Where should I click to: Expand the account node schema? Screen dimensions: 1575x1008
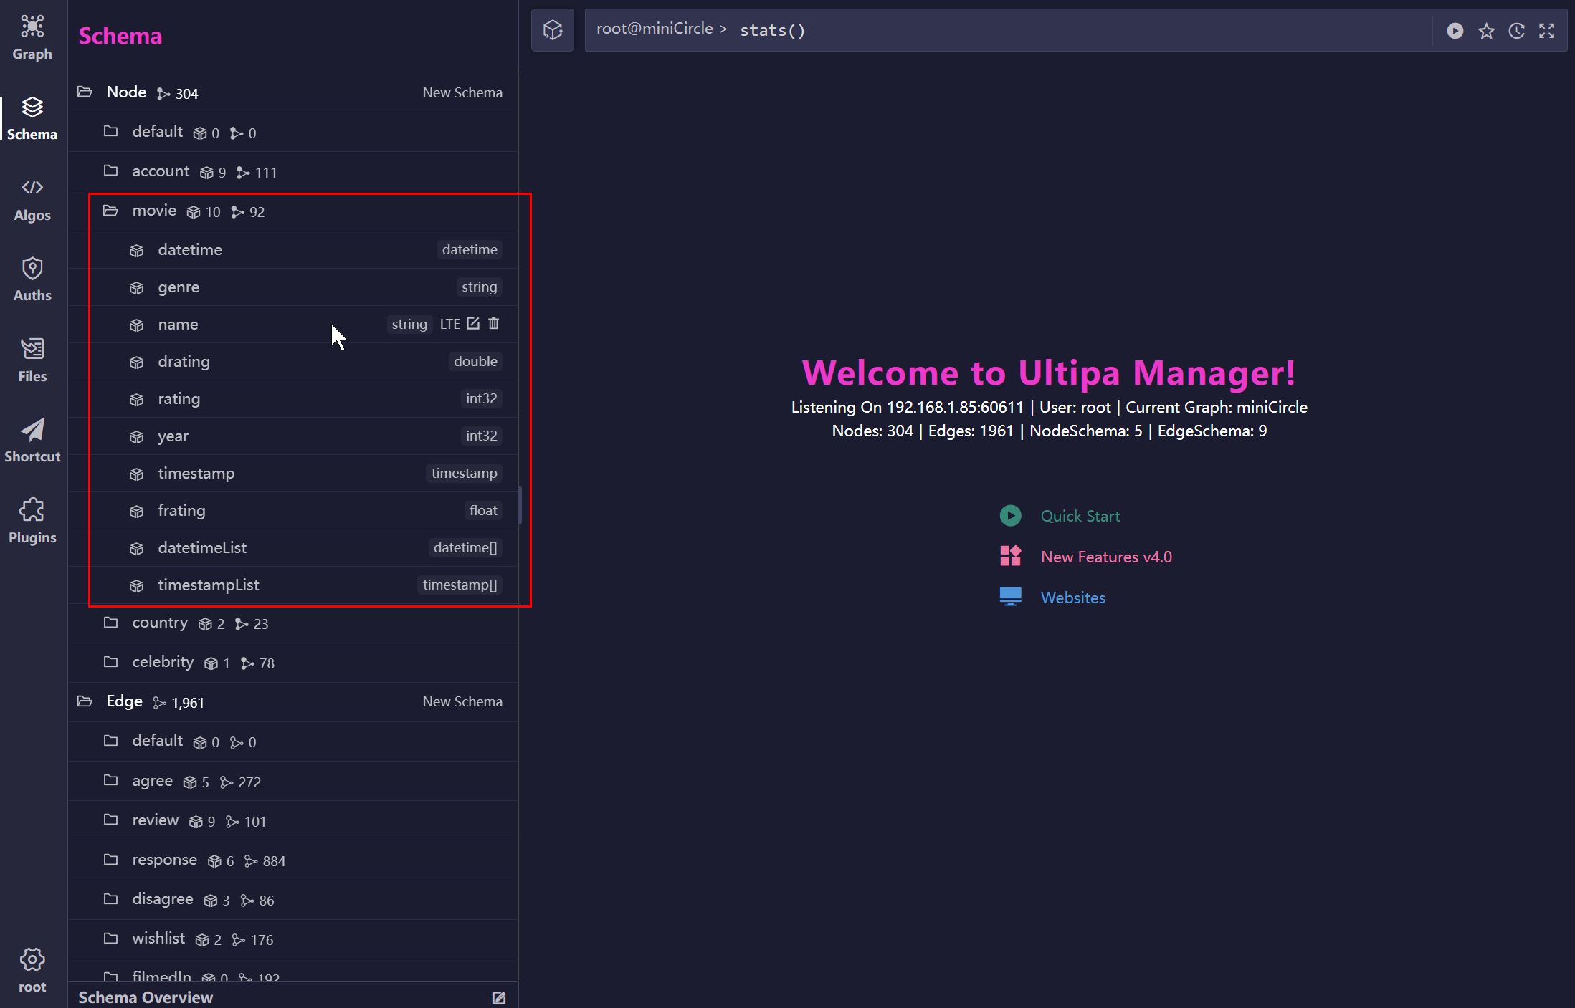[x=110, y=171]
